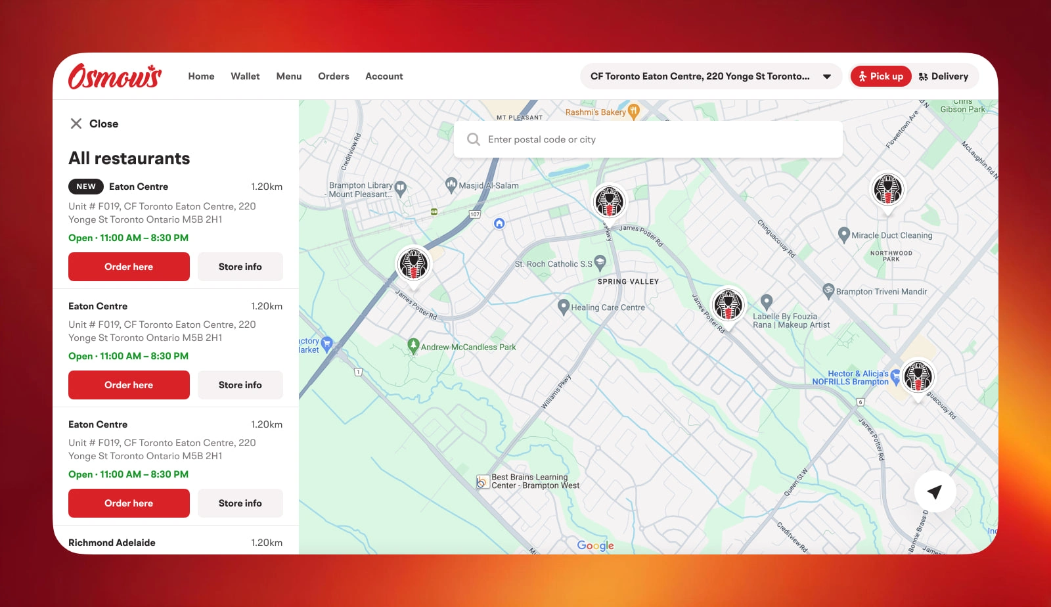Open Store info for the NEW Eaton Centre
1051x607 pixels.
[240, 267]
